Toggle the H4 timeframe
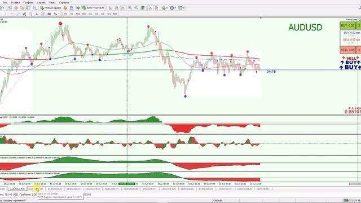Viewport: 361px width, 203px height. coord(96,14)
